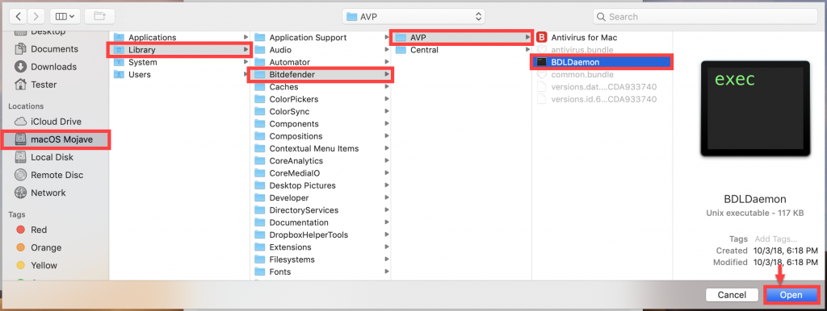This screenshot has height=311, width=827.
Task: Click the exec preview thumbnail
Action: click(x=755, y=109)
